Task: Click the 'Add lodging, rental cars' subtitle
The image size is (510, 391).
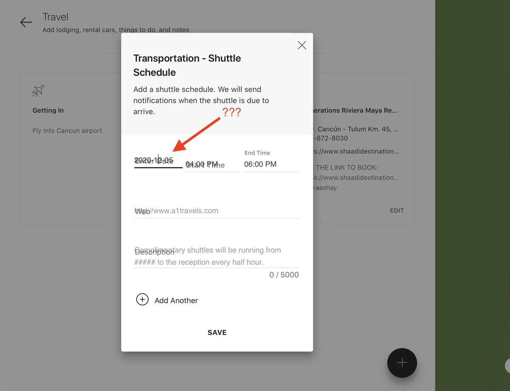Action: pos(116,30)
